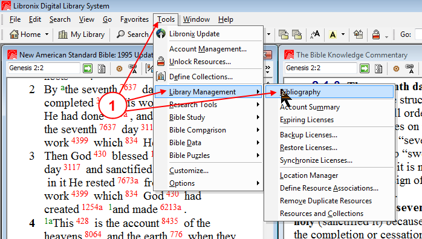Open the highlight A dropdown arrow
Viewport: 422px width, 239px height.
343,34
